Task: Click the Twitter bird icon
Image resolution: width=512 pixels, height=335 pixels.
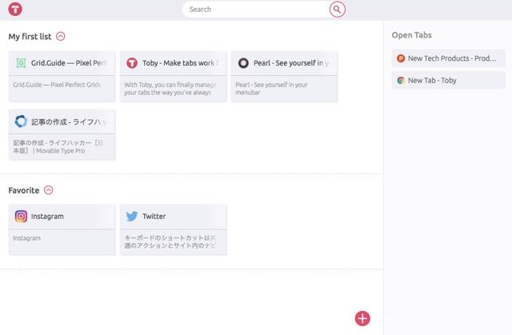Action: pyautogui.click(x=132, y=216)
